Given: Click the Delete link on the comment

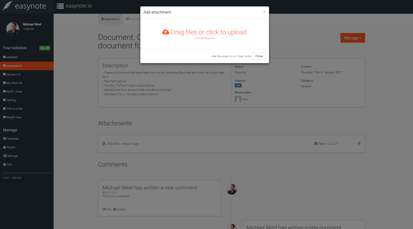Looking at the screenshot, I should 121,209.
